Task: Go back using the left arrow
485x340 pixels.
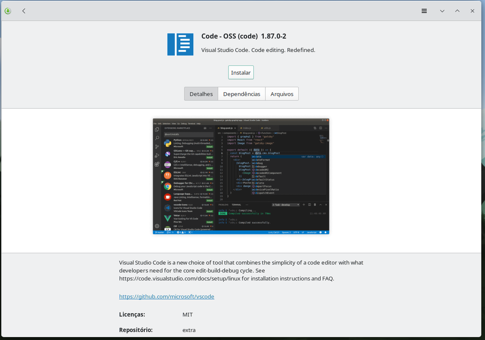Action: click(x=24, y=11)
